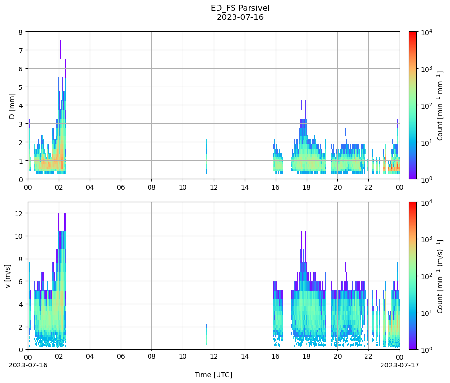Click the '18' hour tick under the bottom plot
Viewport: 450px width, 383px height.
point(306,357)
